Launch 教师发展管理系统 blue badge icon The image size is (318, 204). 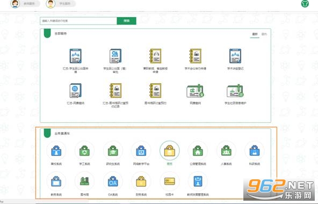pos(198,181)
